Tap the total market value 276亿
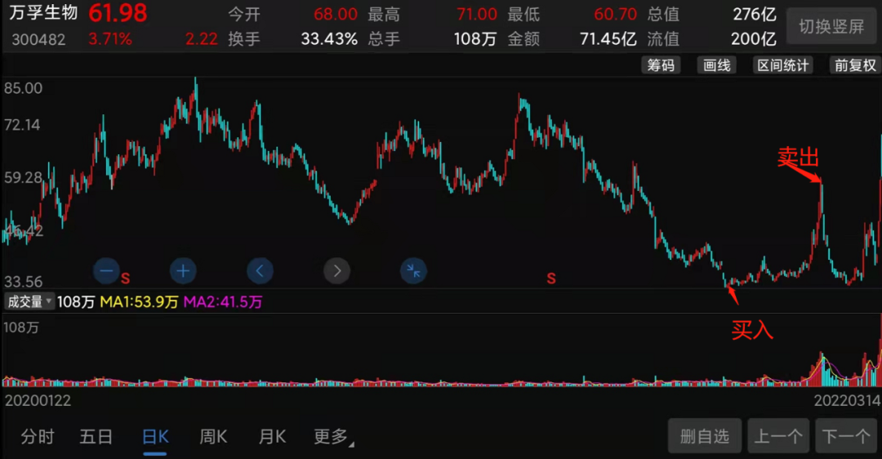 (x=755, y=14)
